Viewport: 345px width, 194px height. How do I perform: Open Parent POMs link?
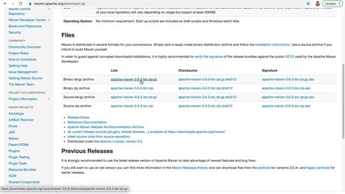pyautogui.click(x=18, y=145)
